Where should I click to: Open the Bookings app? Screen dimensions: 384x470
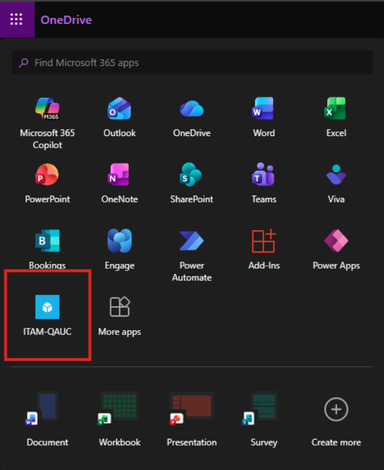click(x=47, y=242)
